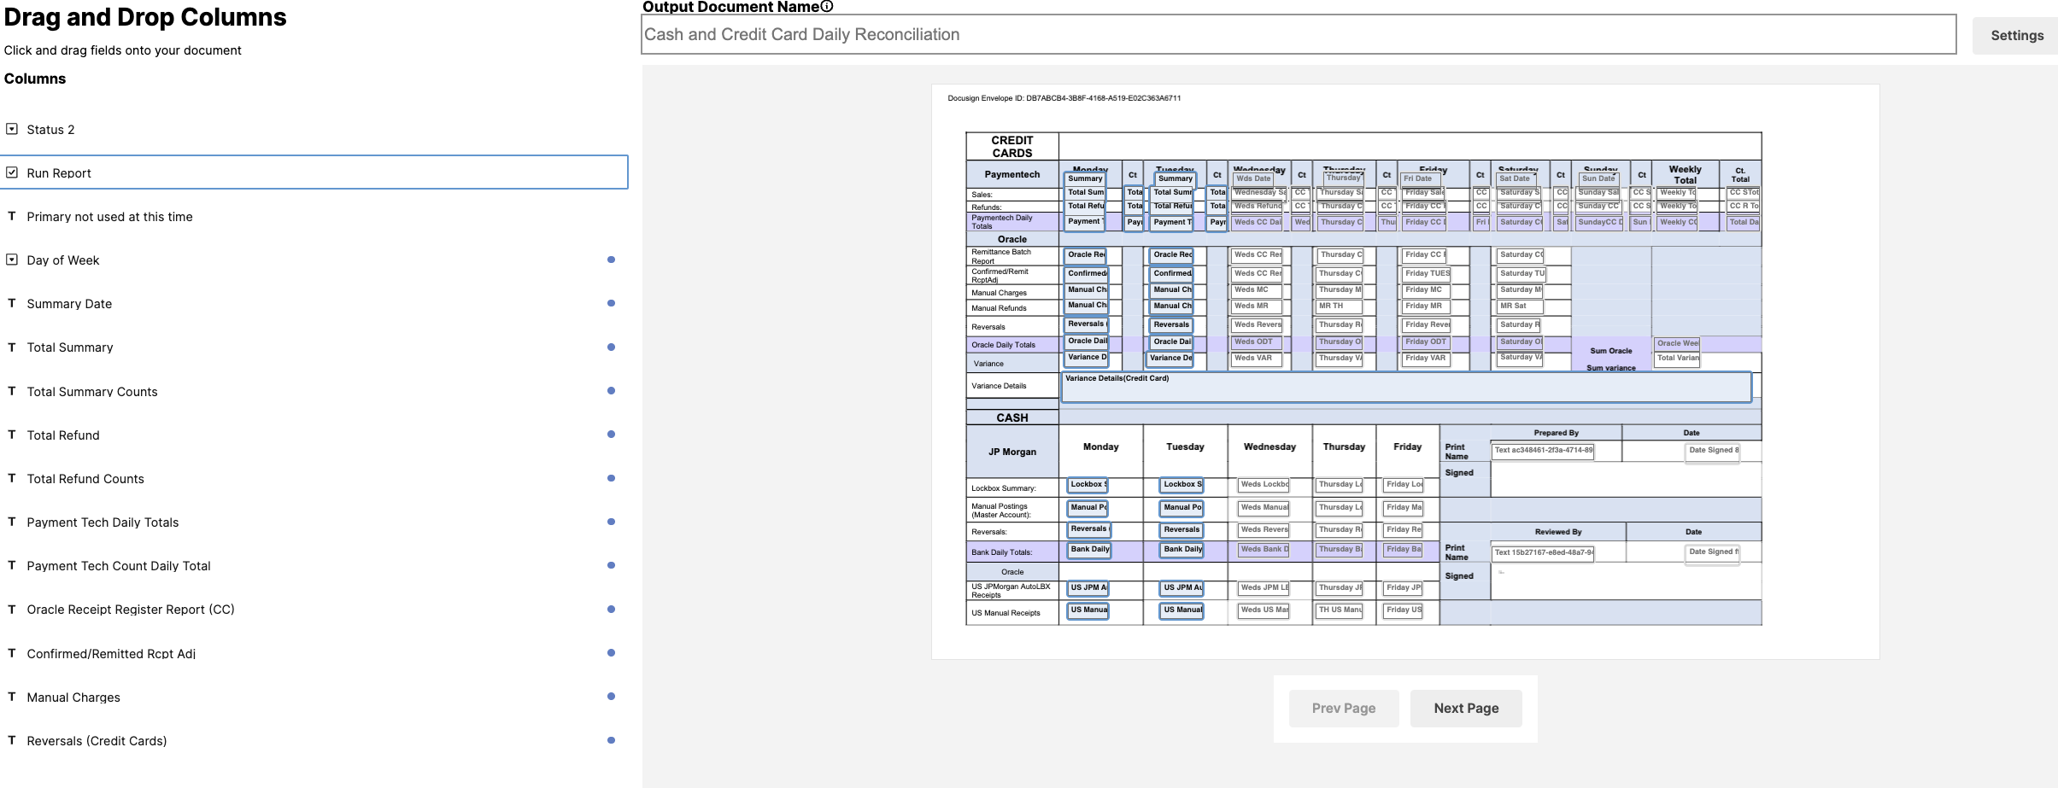Viewport: 2058px width, 788px height.
Task: Select the Run Report column label
Action: coord(59,173)
